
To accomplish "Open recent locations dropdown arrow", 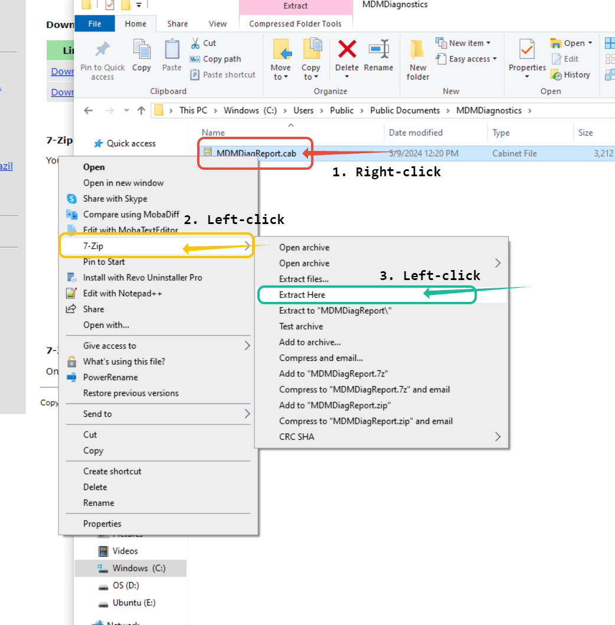I will point(126,110).
